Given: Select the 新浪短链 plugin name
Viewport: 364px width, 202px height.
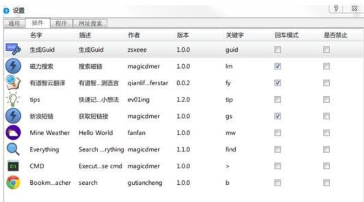Looking at the screenshot, I should pyautogui.click(x=42, y=116).
